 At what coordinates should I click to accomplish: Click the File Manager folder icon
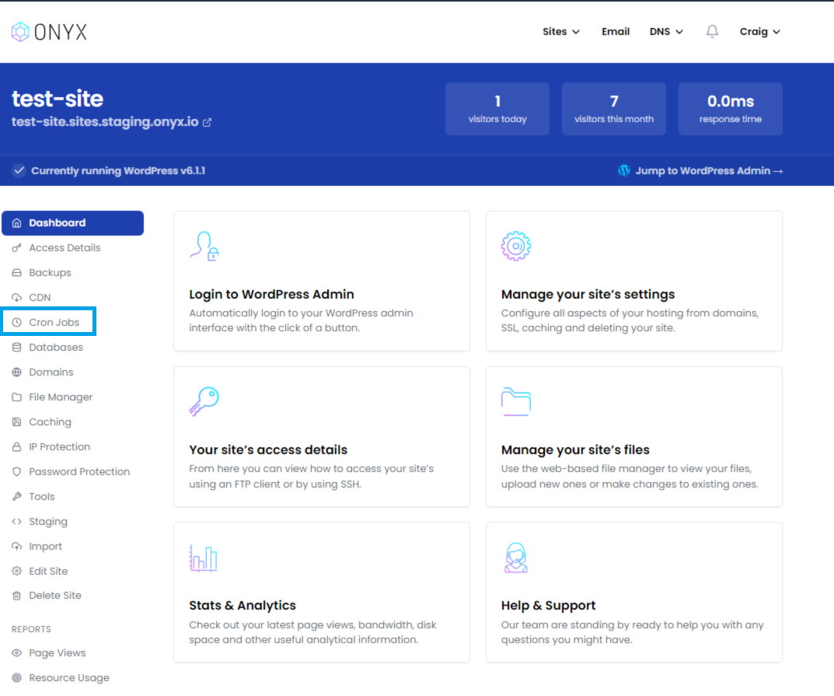point(17,397)
